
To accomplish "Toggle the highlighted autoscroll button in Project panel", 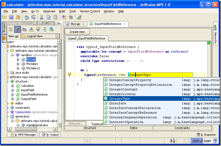I will 17,29.
